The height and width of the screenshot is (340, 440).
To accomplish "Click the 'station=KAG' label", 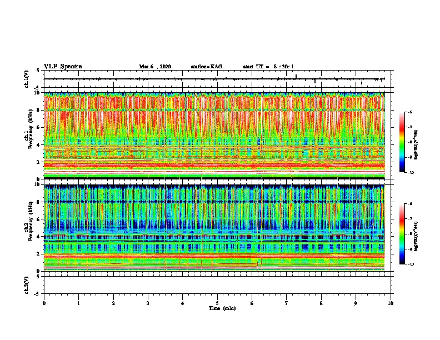I will tap(207, 67).
